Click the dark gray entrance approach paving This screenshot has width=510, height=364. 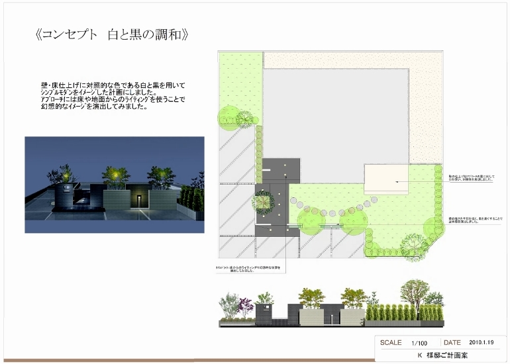[280, 171]
